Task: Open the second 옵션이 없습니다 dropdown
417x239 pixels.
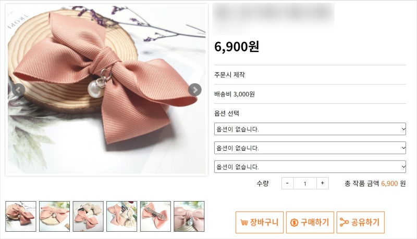Action: coord(310,148)
